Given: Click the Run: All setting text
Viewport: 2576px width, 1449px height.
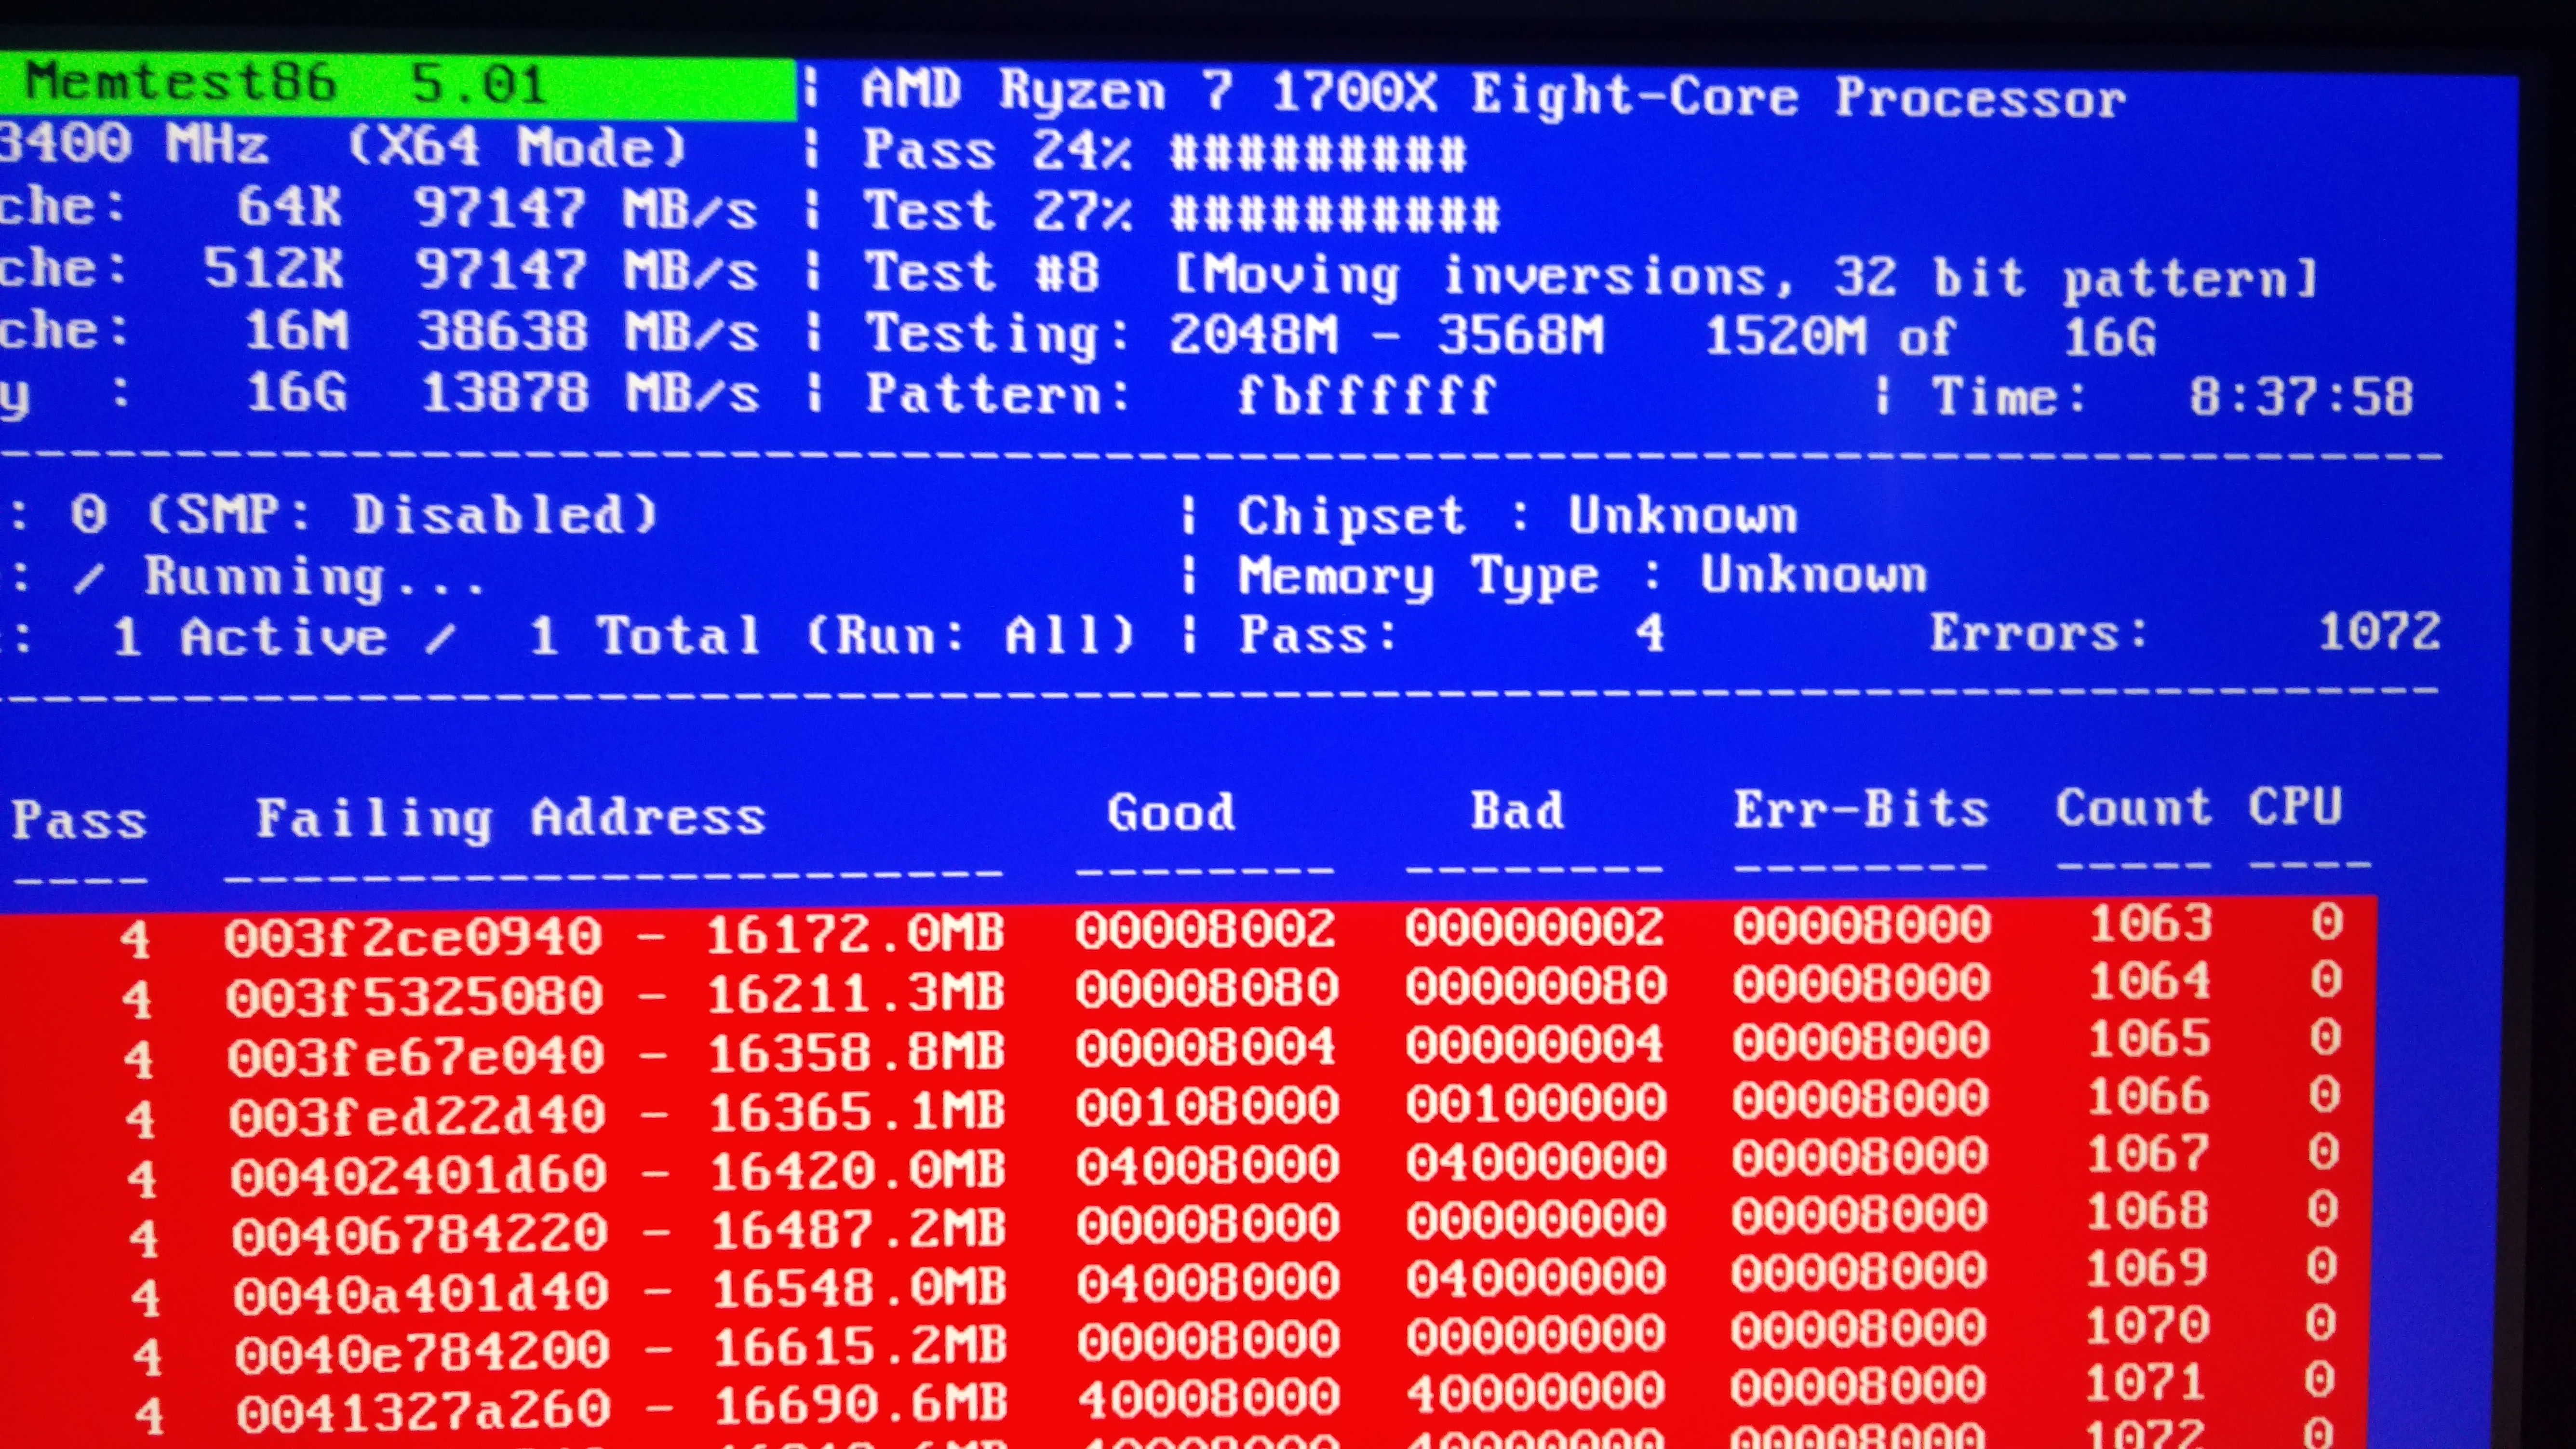Looking at the screenshot, I should [x=968, y=635].
